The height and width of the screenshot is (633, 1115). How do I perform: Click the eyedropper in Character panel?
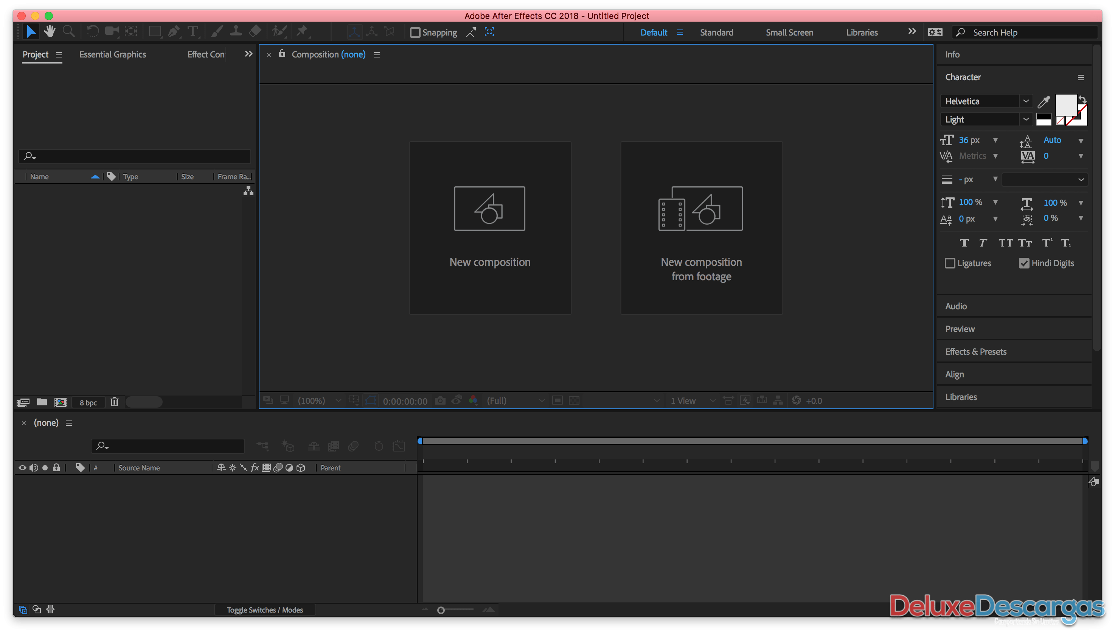click(x=1044, y=102)
